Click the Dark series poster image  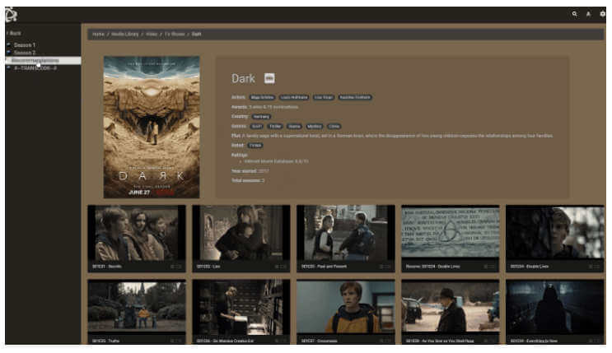click(x=152, y=128)
